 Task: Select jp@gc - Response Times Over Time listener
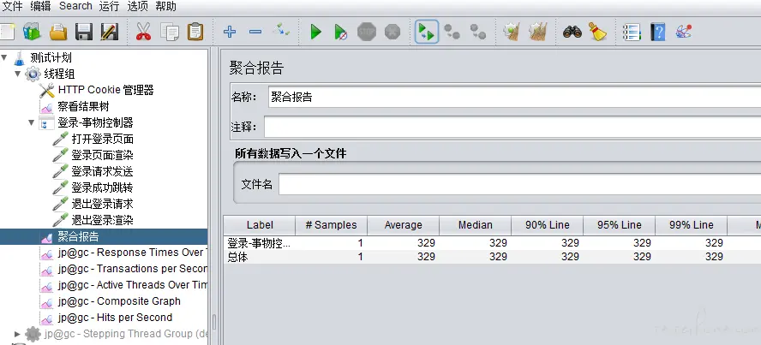(133, 253)
